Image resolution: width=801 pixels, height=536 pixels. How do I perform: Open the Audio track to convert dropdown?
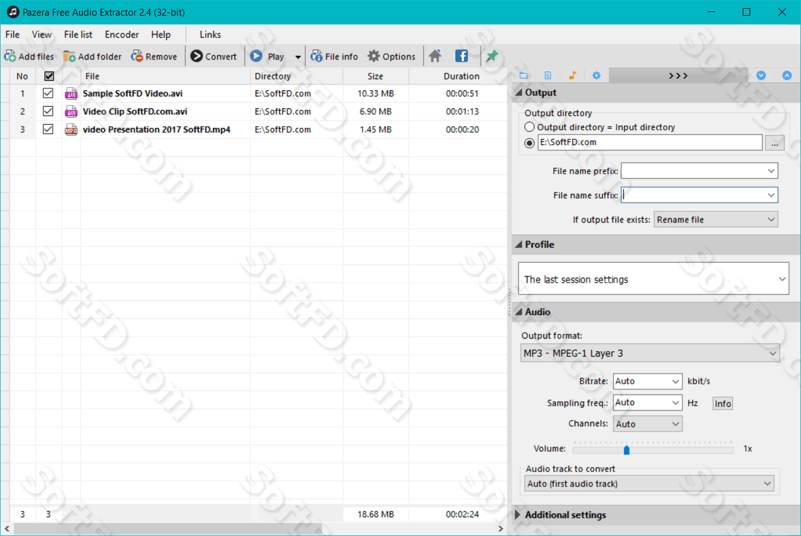[x=649, y=483]
